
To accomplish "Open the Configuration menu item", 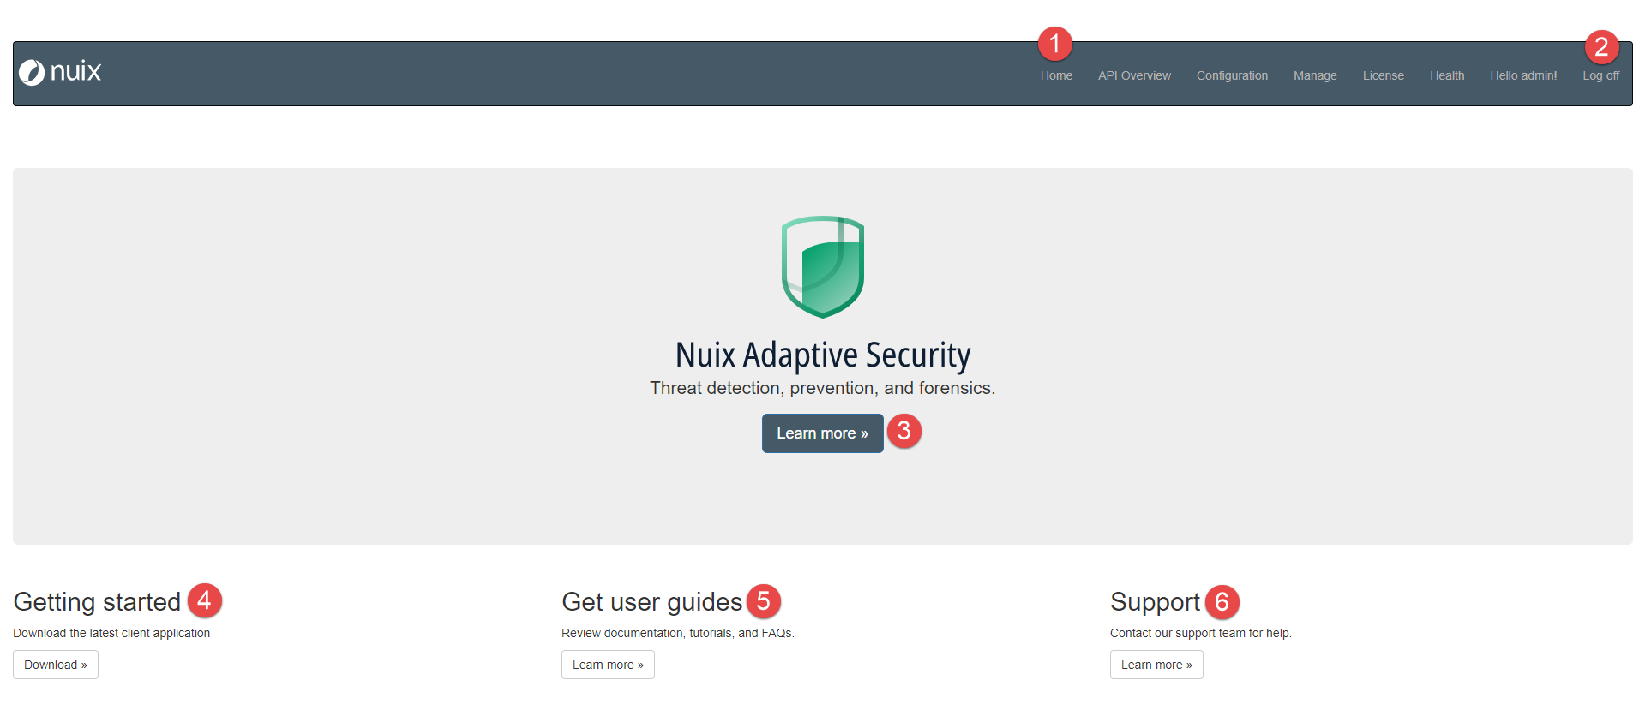I will 1232,75.
